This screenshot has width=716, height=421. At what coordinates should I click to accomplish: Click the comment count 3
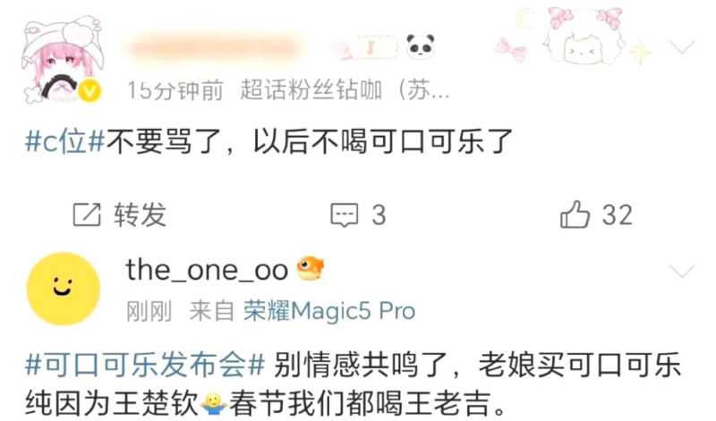point(379,215)
